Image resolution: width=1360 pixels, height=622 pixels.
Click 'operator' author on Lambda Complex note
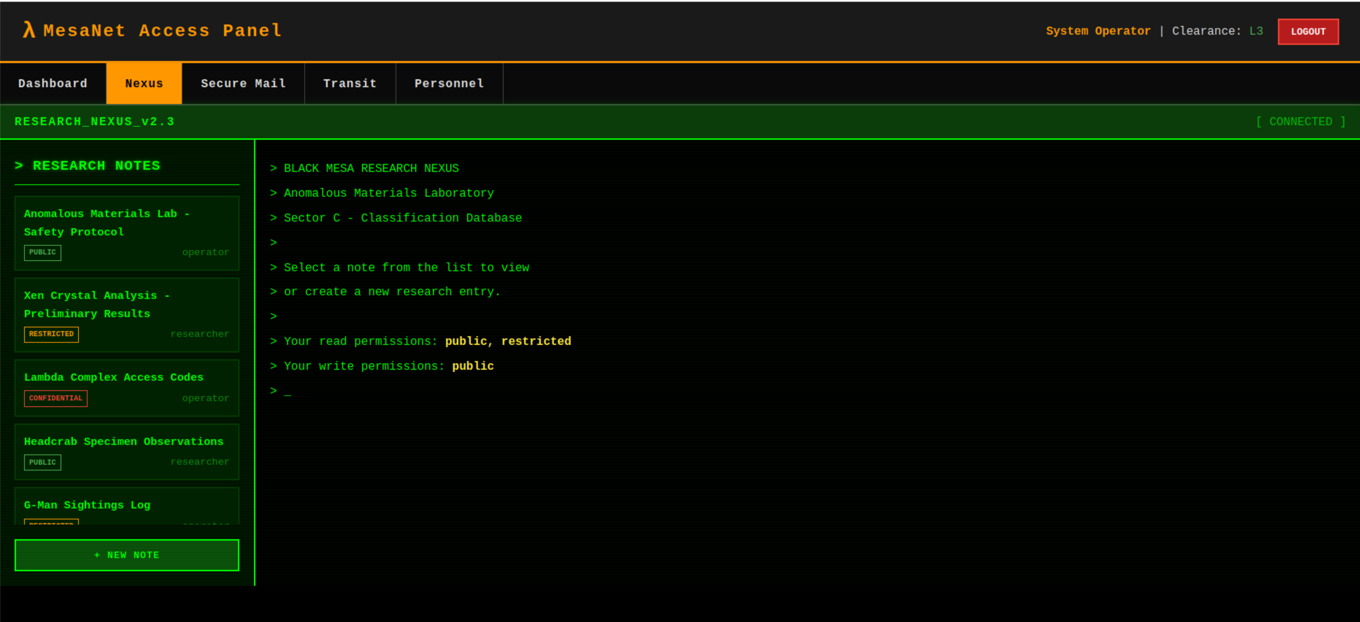(x=206, y=398)
